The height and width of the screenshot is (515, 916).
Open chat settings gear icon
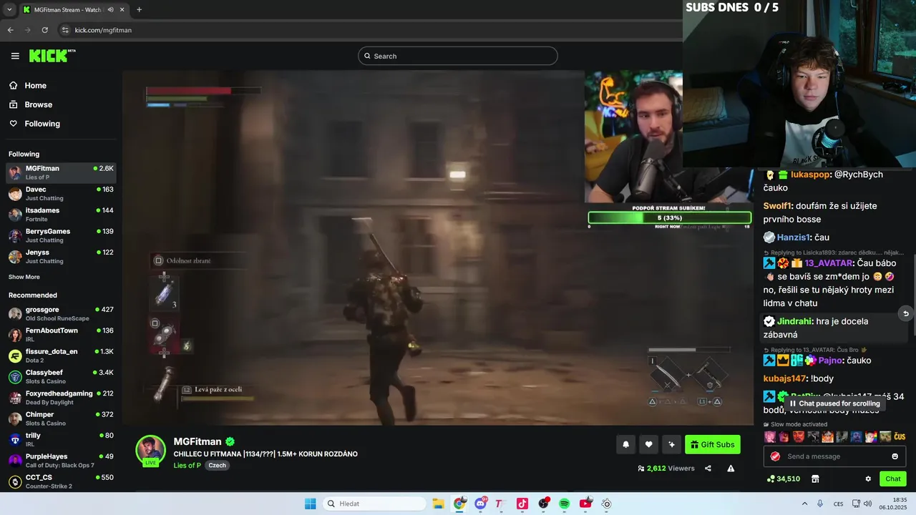tap(868, 479)
